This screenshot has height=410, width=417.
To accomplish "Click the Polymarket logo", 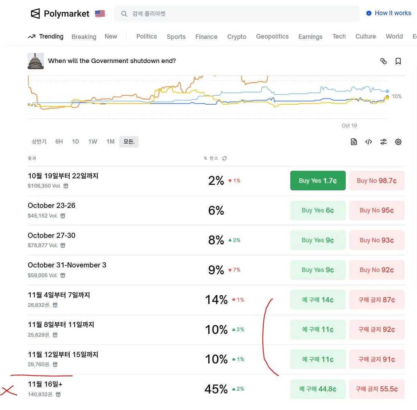I will click(60, 14).
